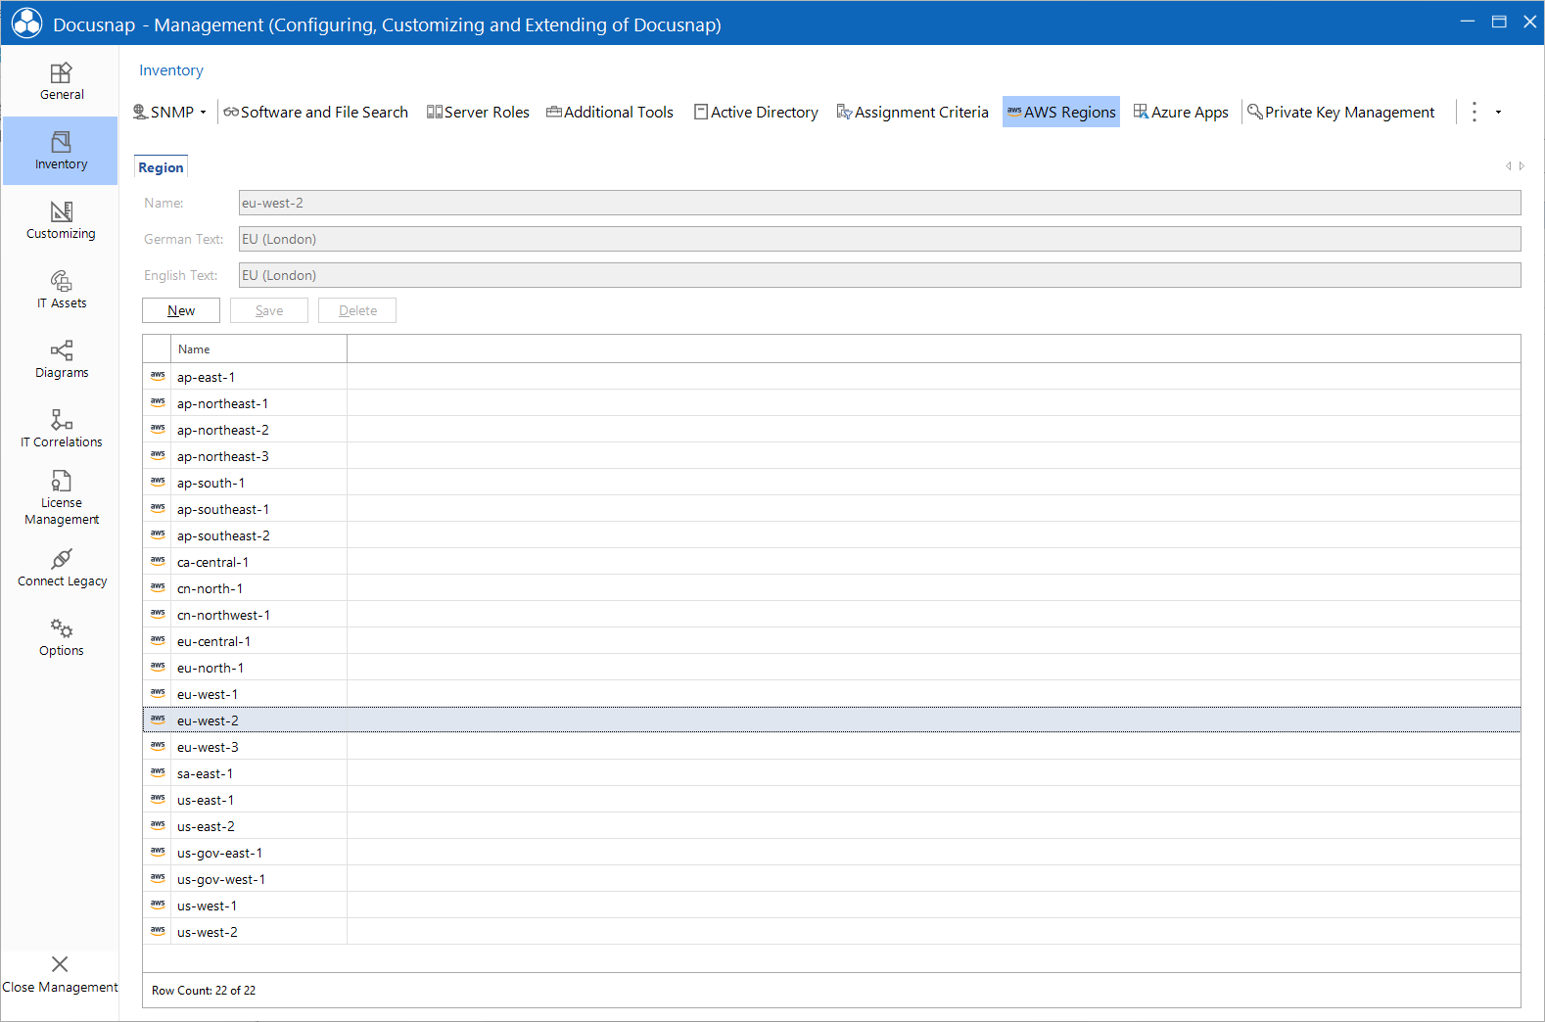1545x1022 pixels.
Task: Click the German Text field
Action: click(879, 239)
